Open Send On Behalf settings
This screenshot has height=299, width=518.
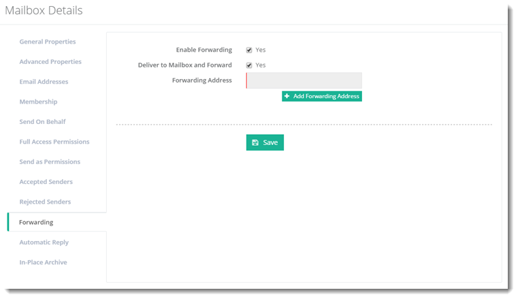pos(42,122)
